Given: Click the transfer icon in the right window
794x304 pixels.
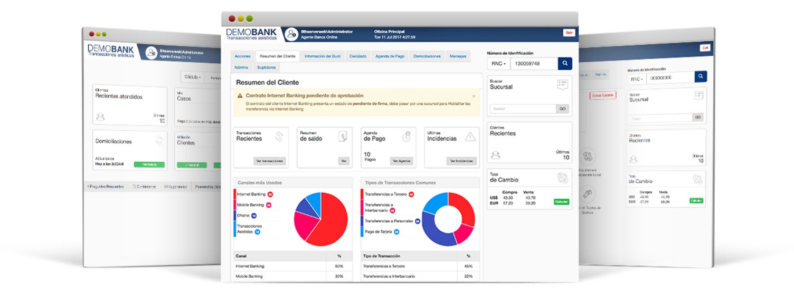Looking at the screenshot, I should [588, 156].
